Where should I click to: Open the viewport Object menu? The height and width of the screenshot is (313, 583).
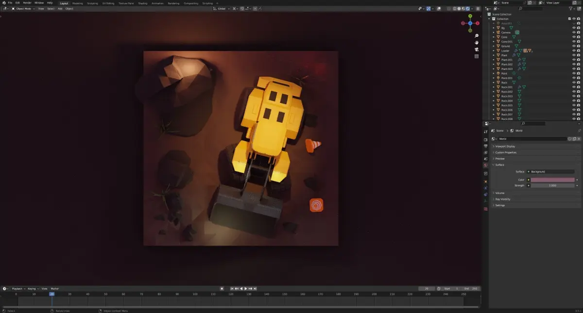coord(69,9)
